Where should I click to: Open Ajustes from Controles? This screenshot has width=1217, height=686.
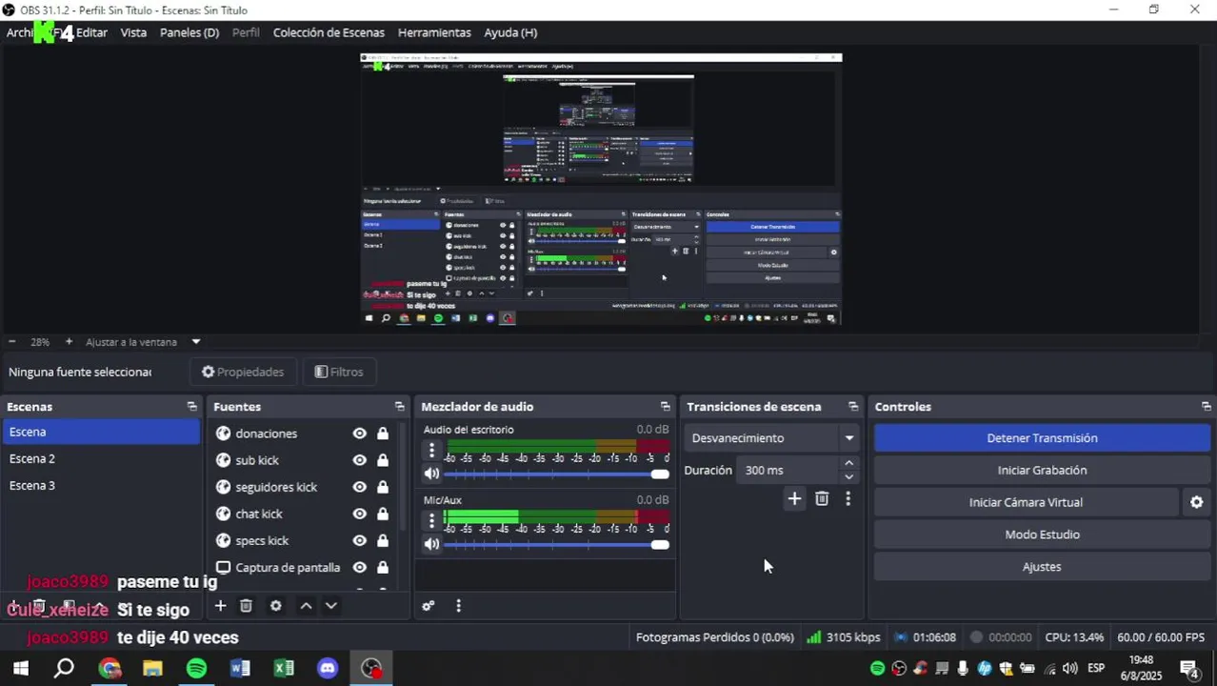[x=1042, y=567]
